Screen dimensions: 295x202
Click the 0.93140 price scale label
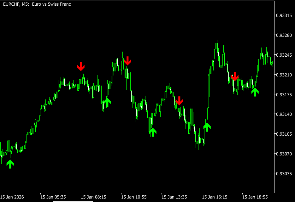(284, 114)
